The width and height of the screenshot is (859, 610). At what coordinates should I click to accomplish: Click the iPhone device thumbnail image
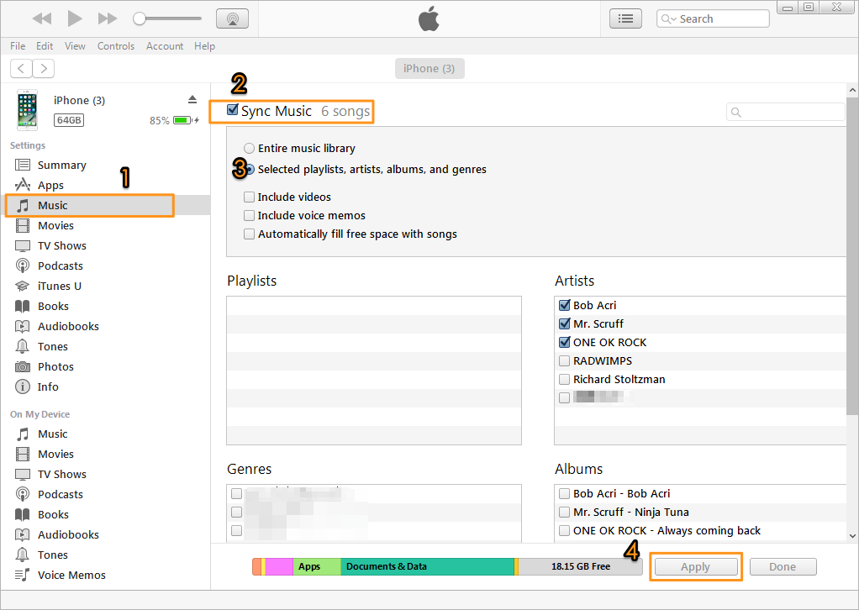point(28,109)
